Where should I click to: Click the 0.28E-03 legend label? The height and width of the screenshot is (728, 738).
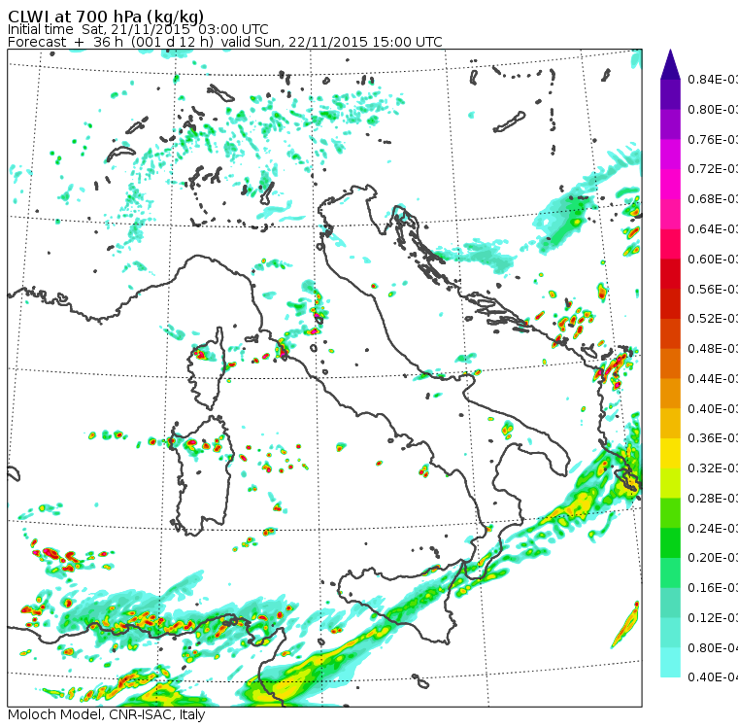pyautogui.click(x=712, y=499)
